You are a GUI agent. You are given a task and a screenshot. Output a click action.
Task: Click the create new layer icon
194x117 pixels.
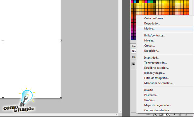pyautogui.click(x=180, y=115)
